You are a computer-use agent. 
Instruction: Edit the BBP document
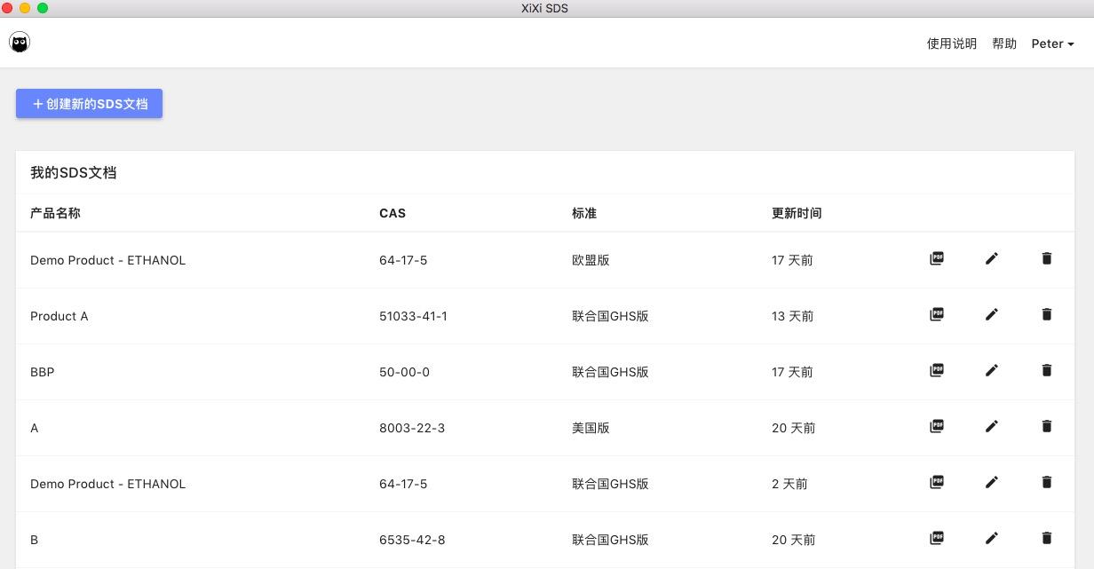(x=992, y=370)
